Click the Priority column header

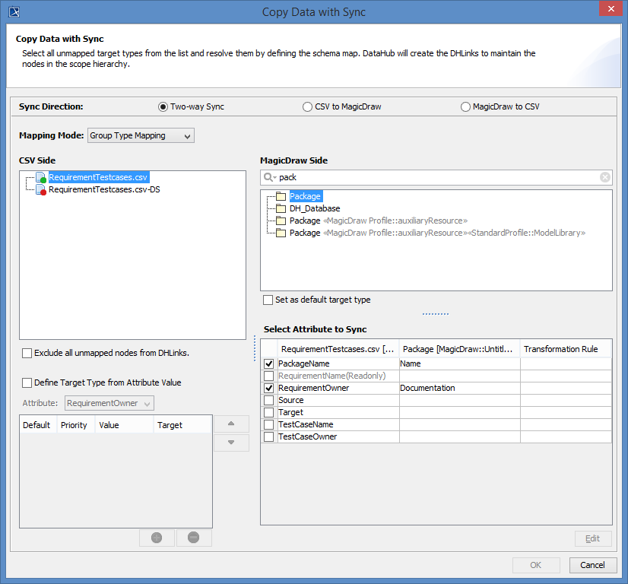coord(75,425)
